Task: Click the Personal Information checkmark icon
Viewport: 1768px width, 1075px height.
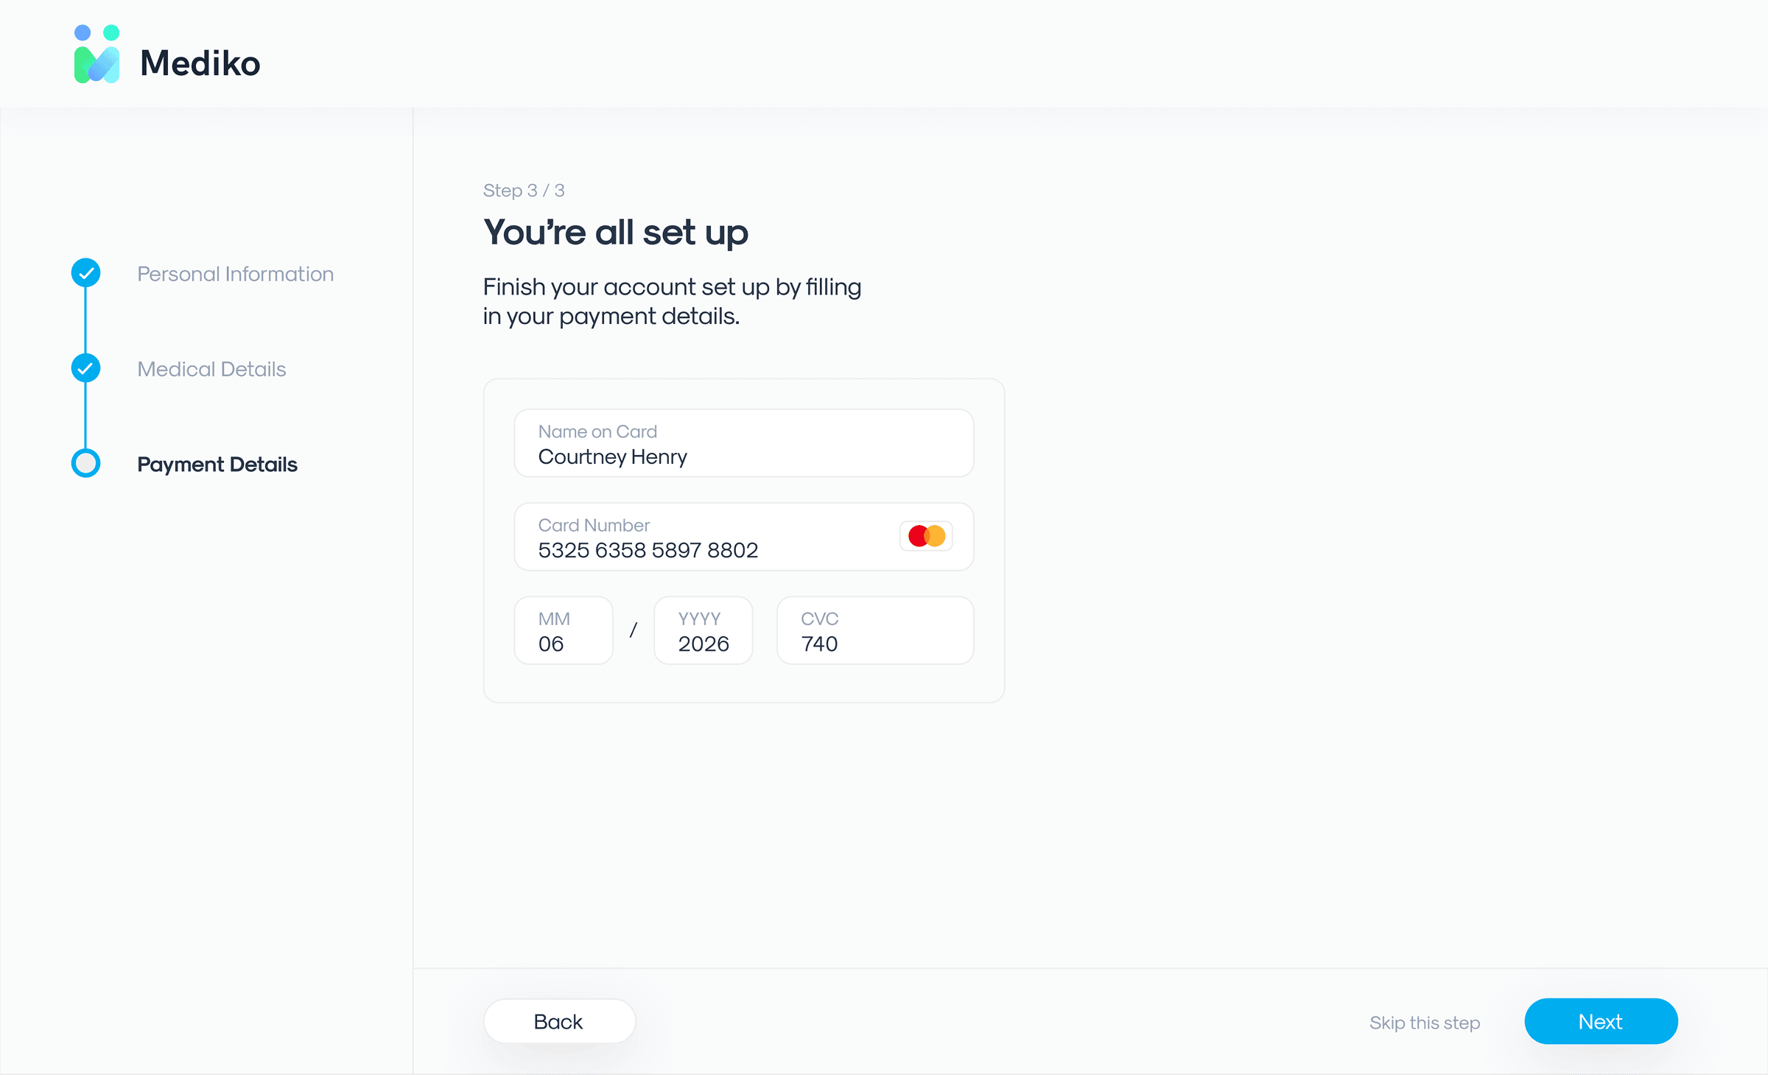Action: click(85, 272)
